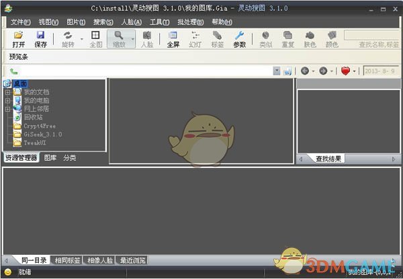Click the red heart favorites icon
This screenshot has height=279, width=403.
tap(345, 71)
